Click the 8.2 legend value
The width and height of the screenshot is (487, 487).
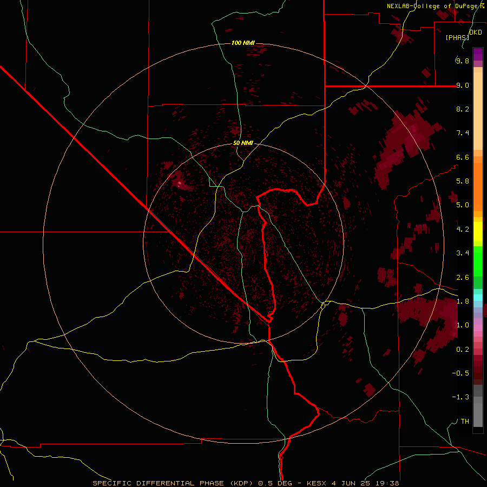coord(463,109)
